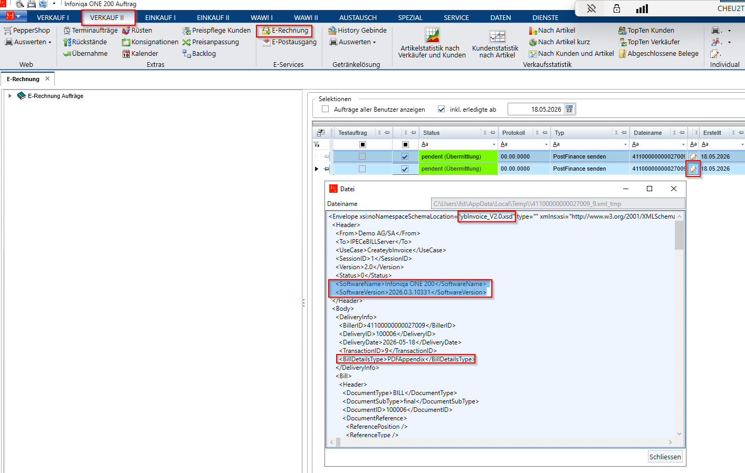Click the Schliessen button
The image size is (745, 473).
(x=665, y=457)
